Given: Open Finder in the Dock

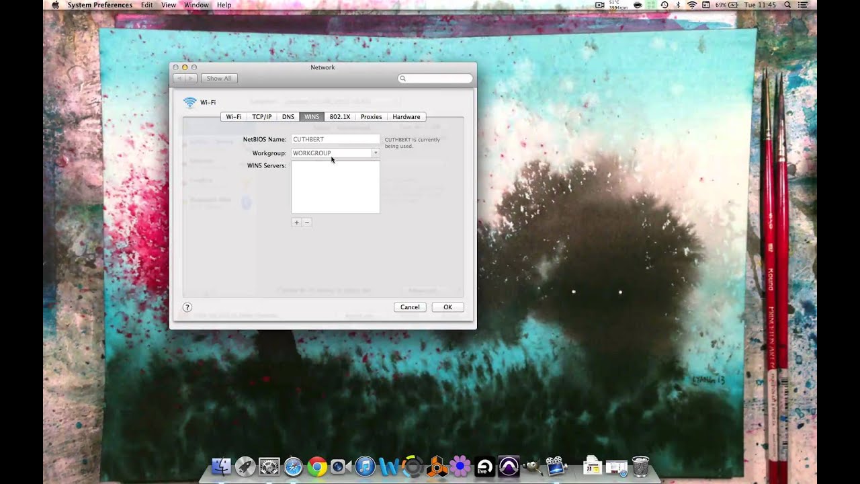Looking at the screenshot, I should click(221, 466).
